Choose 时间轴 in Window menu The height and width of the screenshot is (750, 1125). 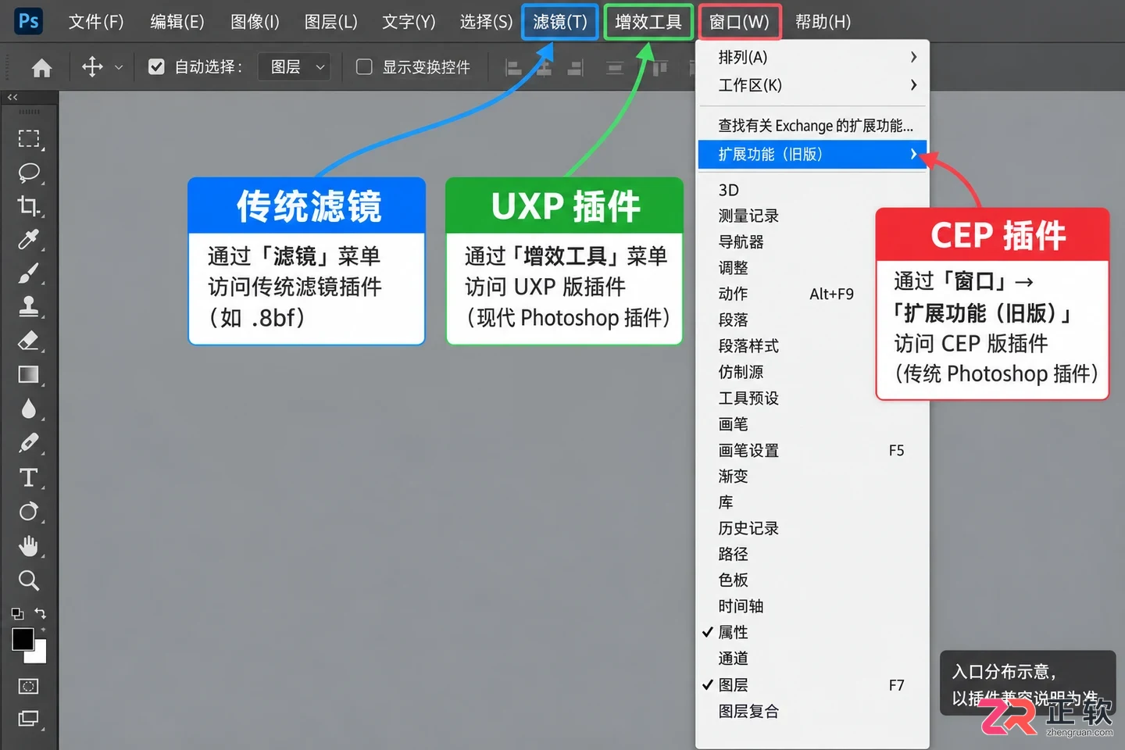(x=812, y=606)
